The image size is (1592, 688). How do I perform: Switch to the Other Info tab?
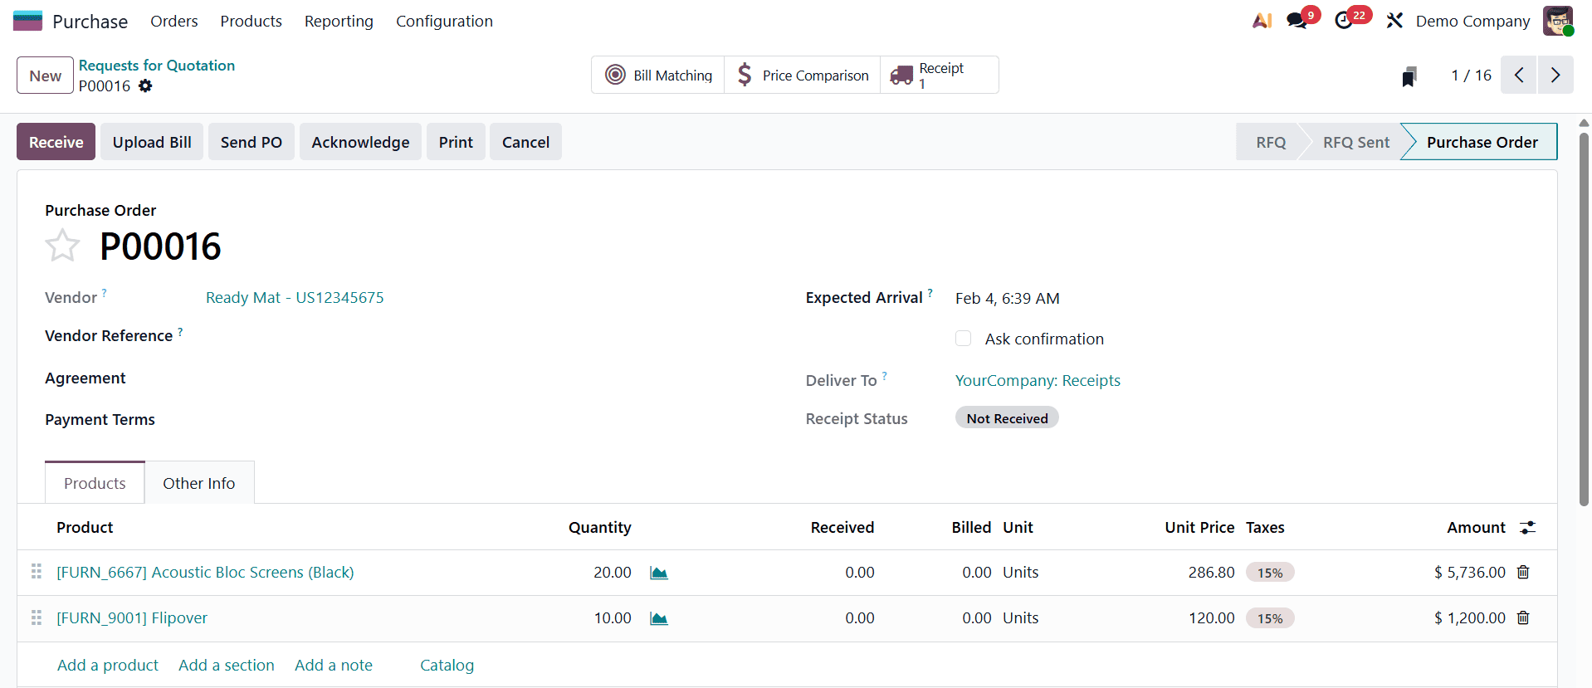coord(199,483)
